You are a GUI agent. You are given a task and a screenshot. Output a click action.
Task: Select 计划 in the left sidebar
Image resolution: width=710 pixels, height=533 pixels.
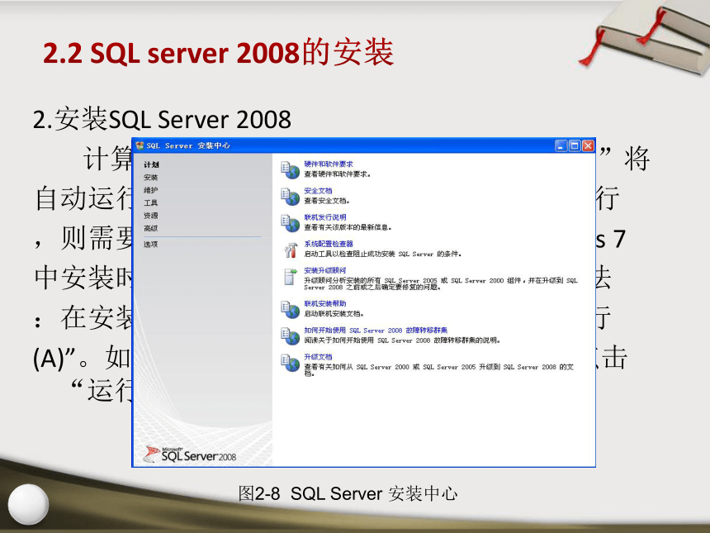point(151,164)
